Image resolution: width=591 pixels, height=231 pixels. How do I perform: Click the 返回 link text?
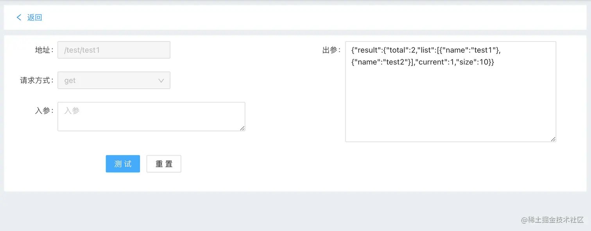[34, 17]
